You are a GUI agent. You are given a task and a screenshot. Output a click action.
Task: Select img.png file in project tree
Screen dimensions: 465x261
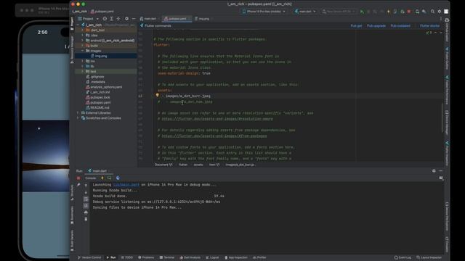click(101, 56)
